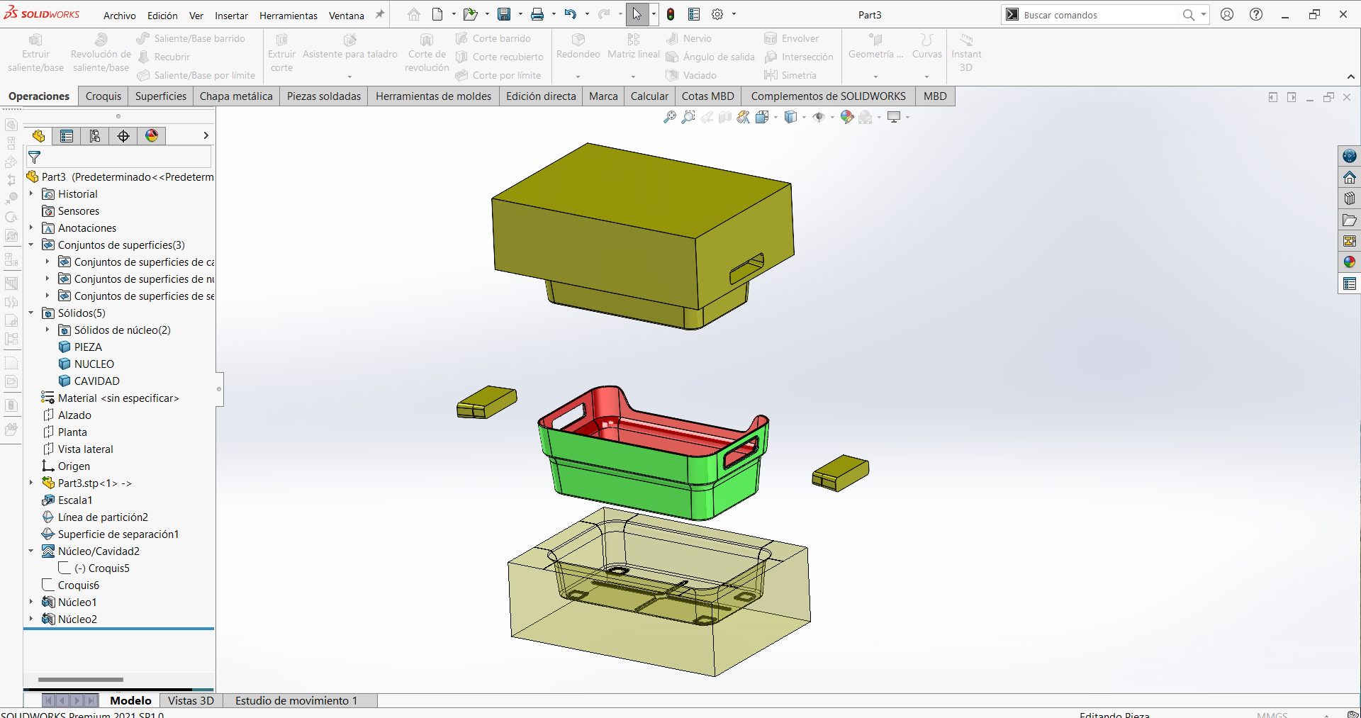
Task: Expand the Part3.stp<1> node
Action: [x=31, y=483]
